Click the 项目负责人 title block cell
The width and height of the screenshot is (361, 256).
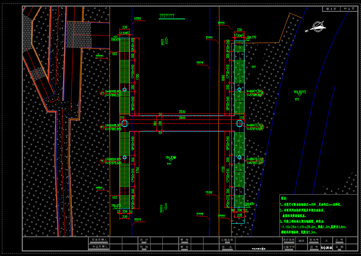pyautogui.click(x=99, y=240)
